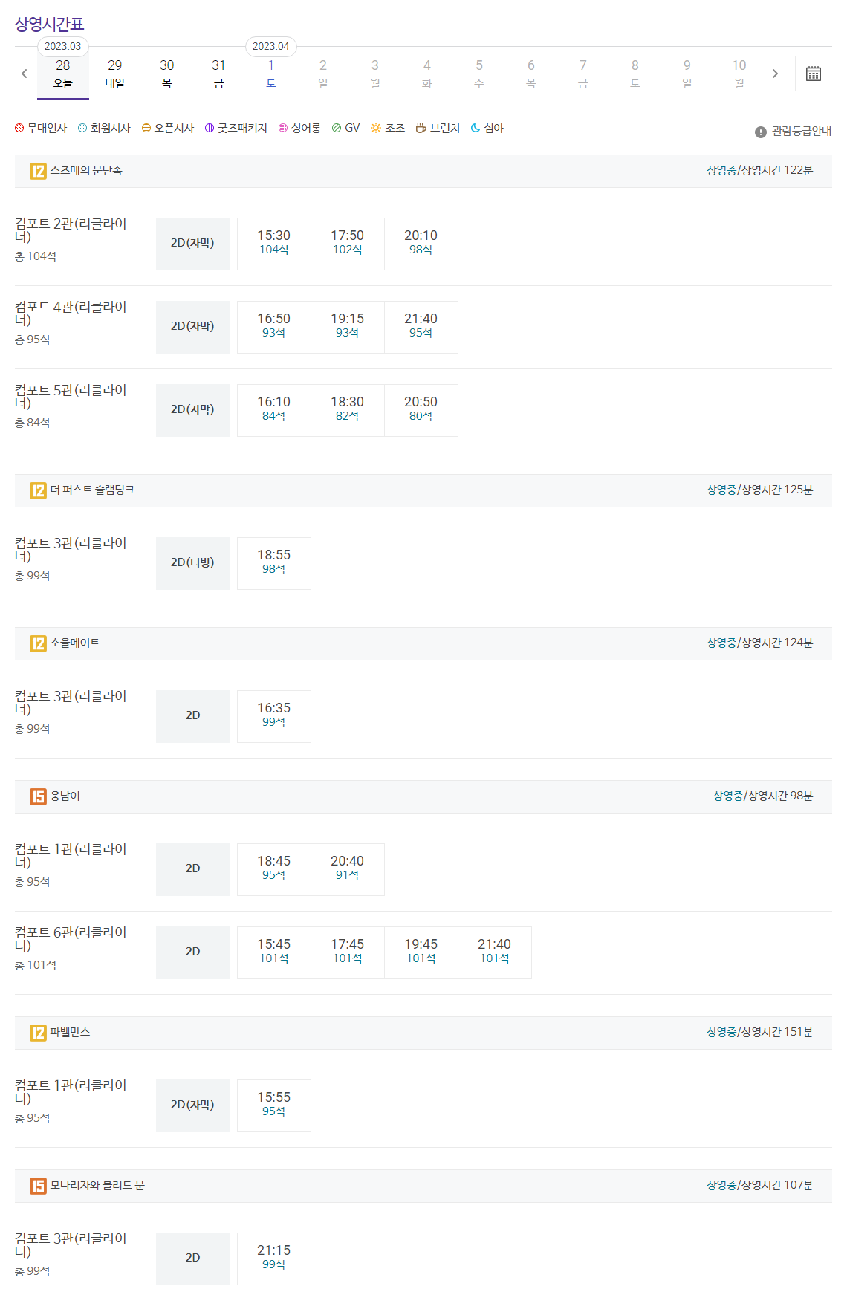Click the 웅남이 movie title
This screenshot has width=847, height=1289.
tap(65, 796)
